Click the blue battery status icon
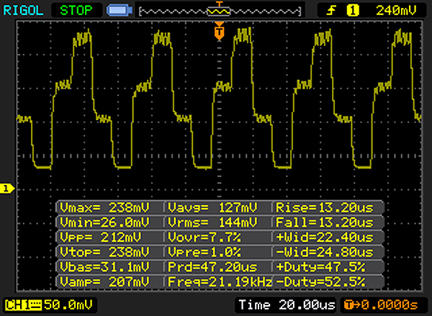Viewport: 432px width, 316px height. [120, 11]
